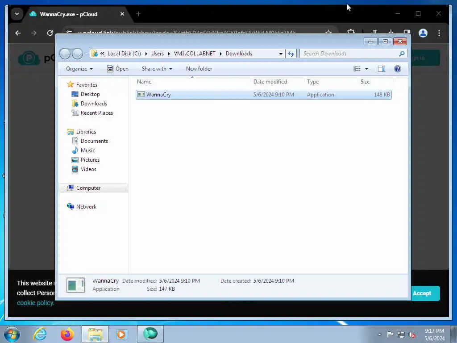Show hidden tray icons arrow
Viewport: 457px width, 343px height.
click(x=379, y=335)
